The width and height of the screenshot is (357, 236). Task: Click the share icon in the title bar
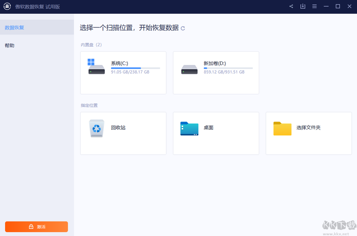(x=291, y=7)
